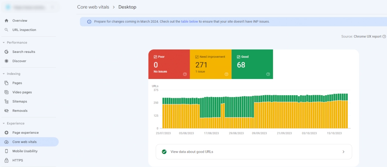Click the Page experience plus-circle icon
The width and height of the screenshot is (387, 167).
tap(7, 133)
